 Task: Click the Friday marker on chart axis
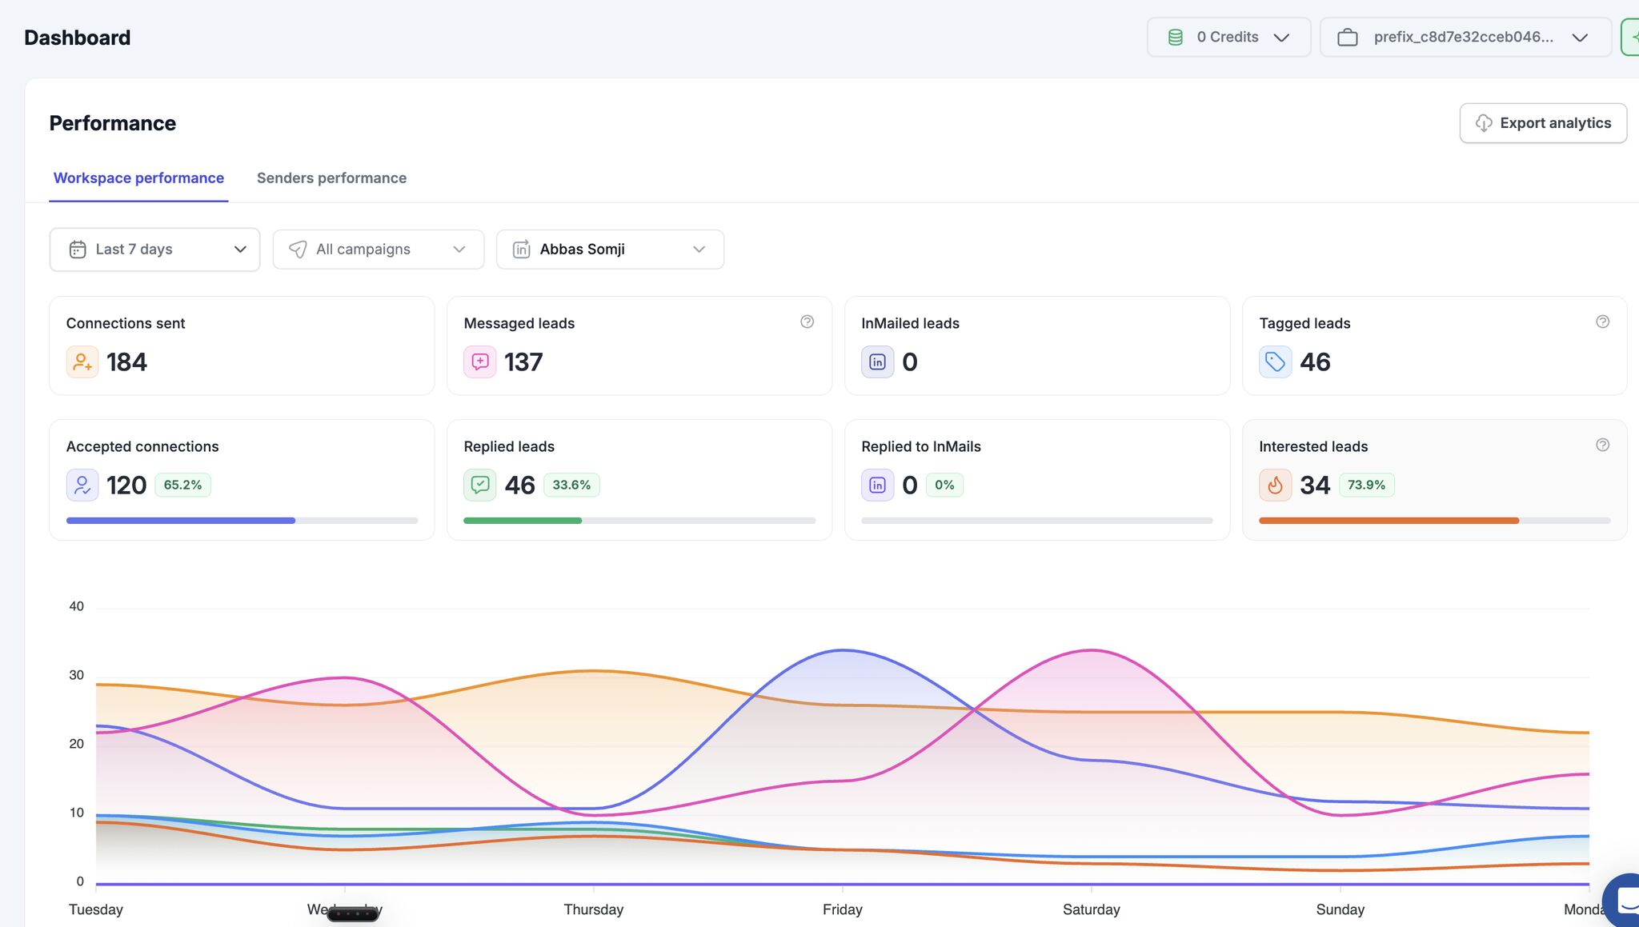click(x=843, y=909)
